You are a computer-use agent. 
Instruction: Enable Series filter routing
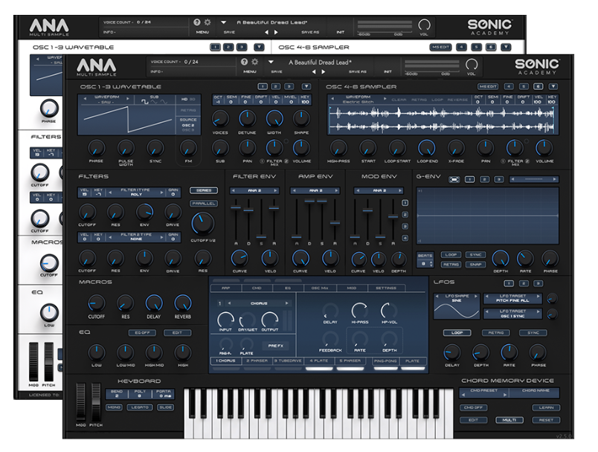[x=204, y=190]
